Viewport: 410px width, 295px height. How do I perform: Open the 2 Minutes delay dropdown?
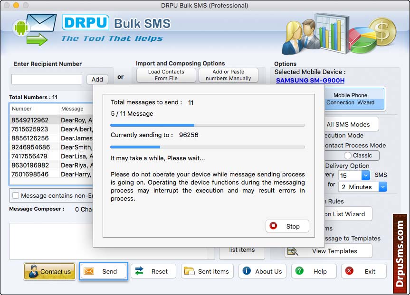[383, 187]
